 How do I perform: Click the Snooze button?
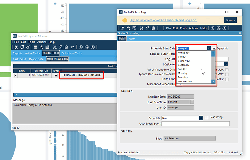[x=230, y=20]
